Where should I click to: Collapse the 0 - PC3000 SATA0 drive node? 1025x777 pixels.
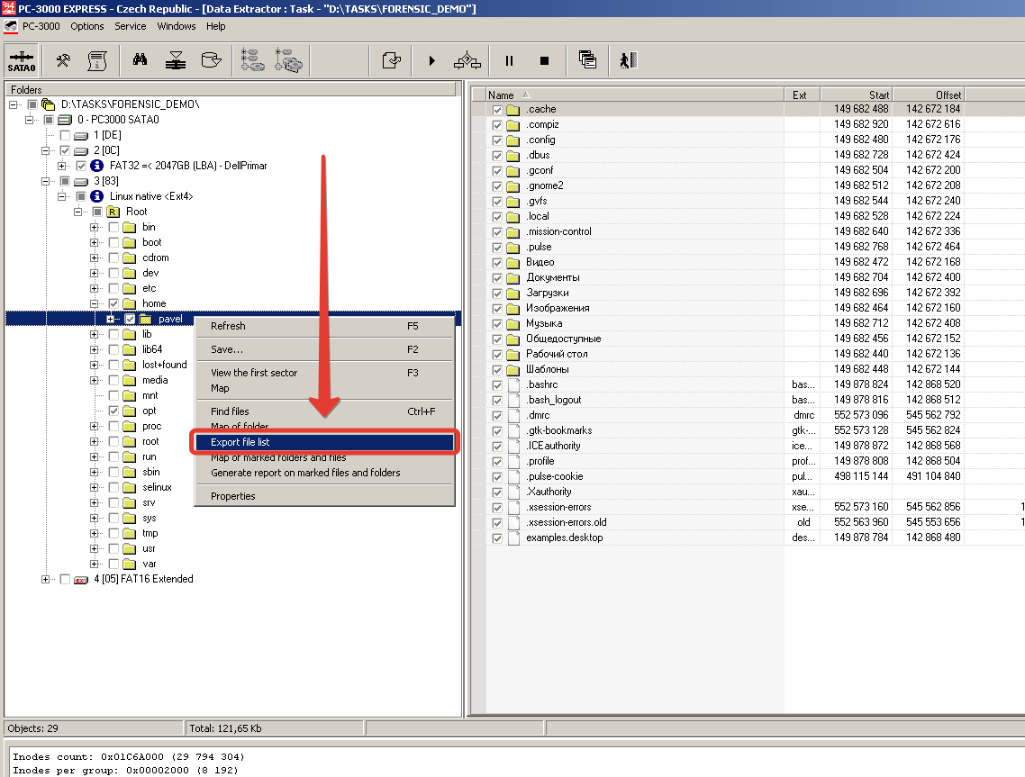tap(30, 120)
